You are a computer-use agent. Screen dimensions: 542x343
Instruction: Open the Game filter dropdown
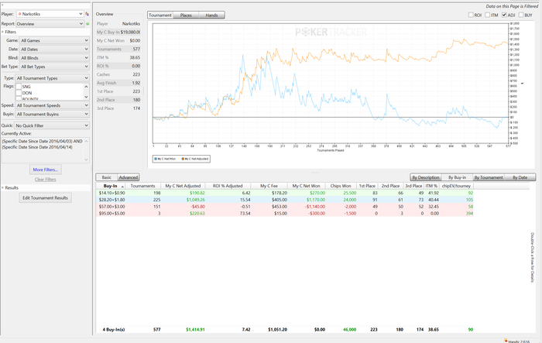coord(53,39)
